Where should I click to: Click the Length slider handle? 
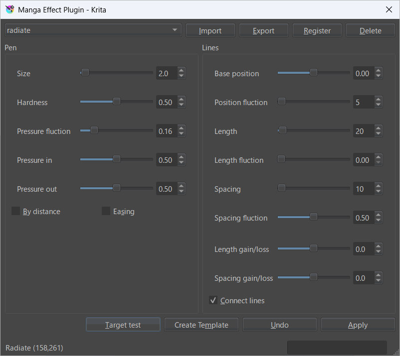click(x=283, y=130)
